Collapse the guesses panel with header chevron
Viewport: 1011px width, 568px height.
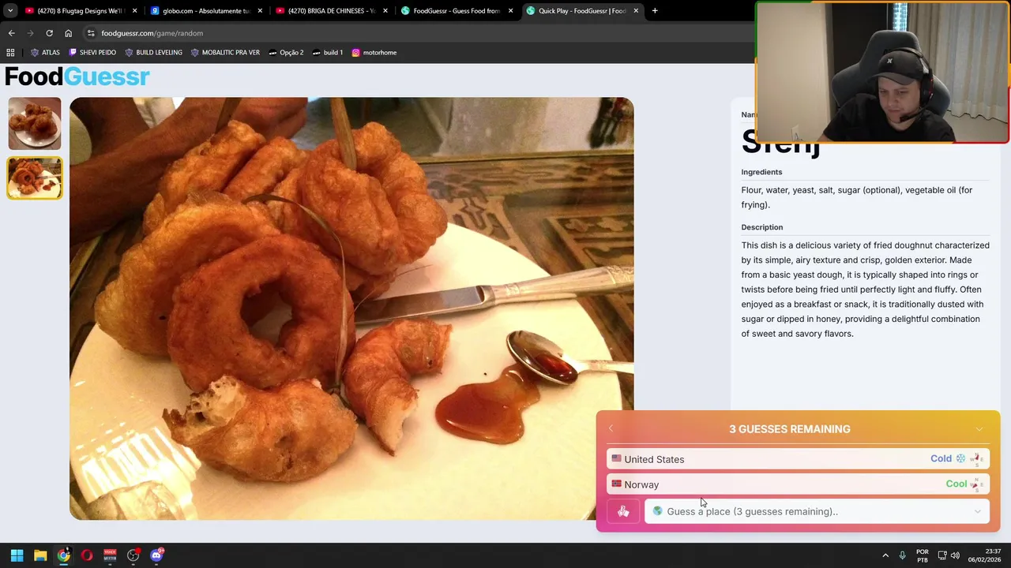point(979,429)
